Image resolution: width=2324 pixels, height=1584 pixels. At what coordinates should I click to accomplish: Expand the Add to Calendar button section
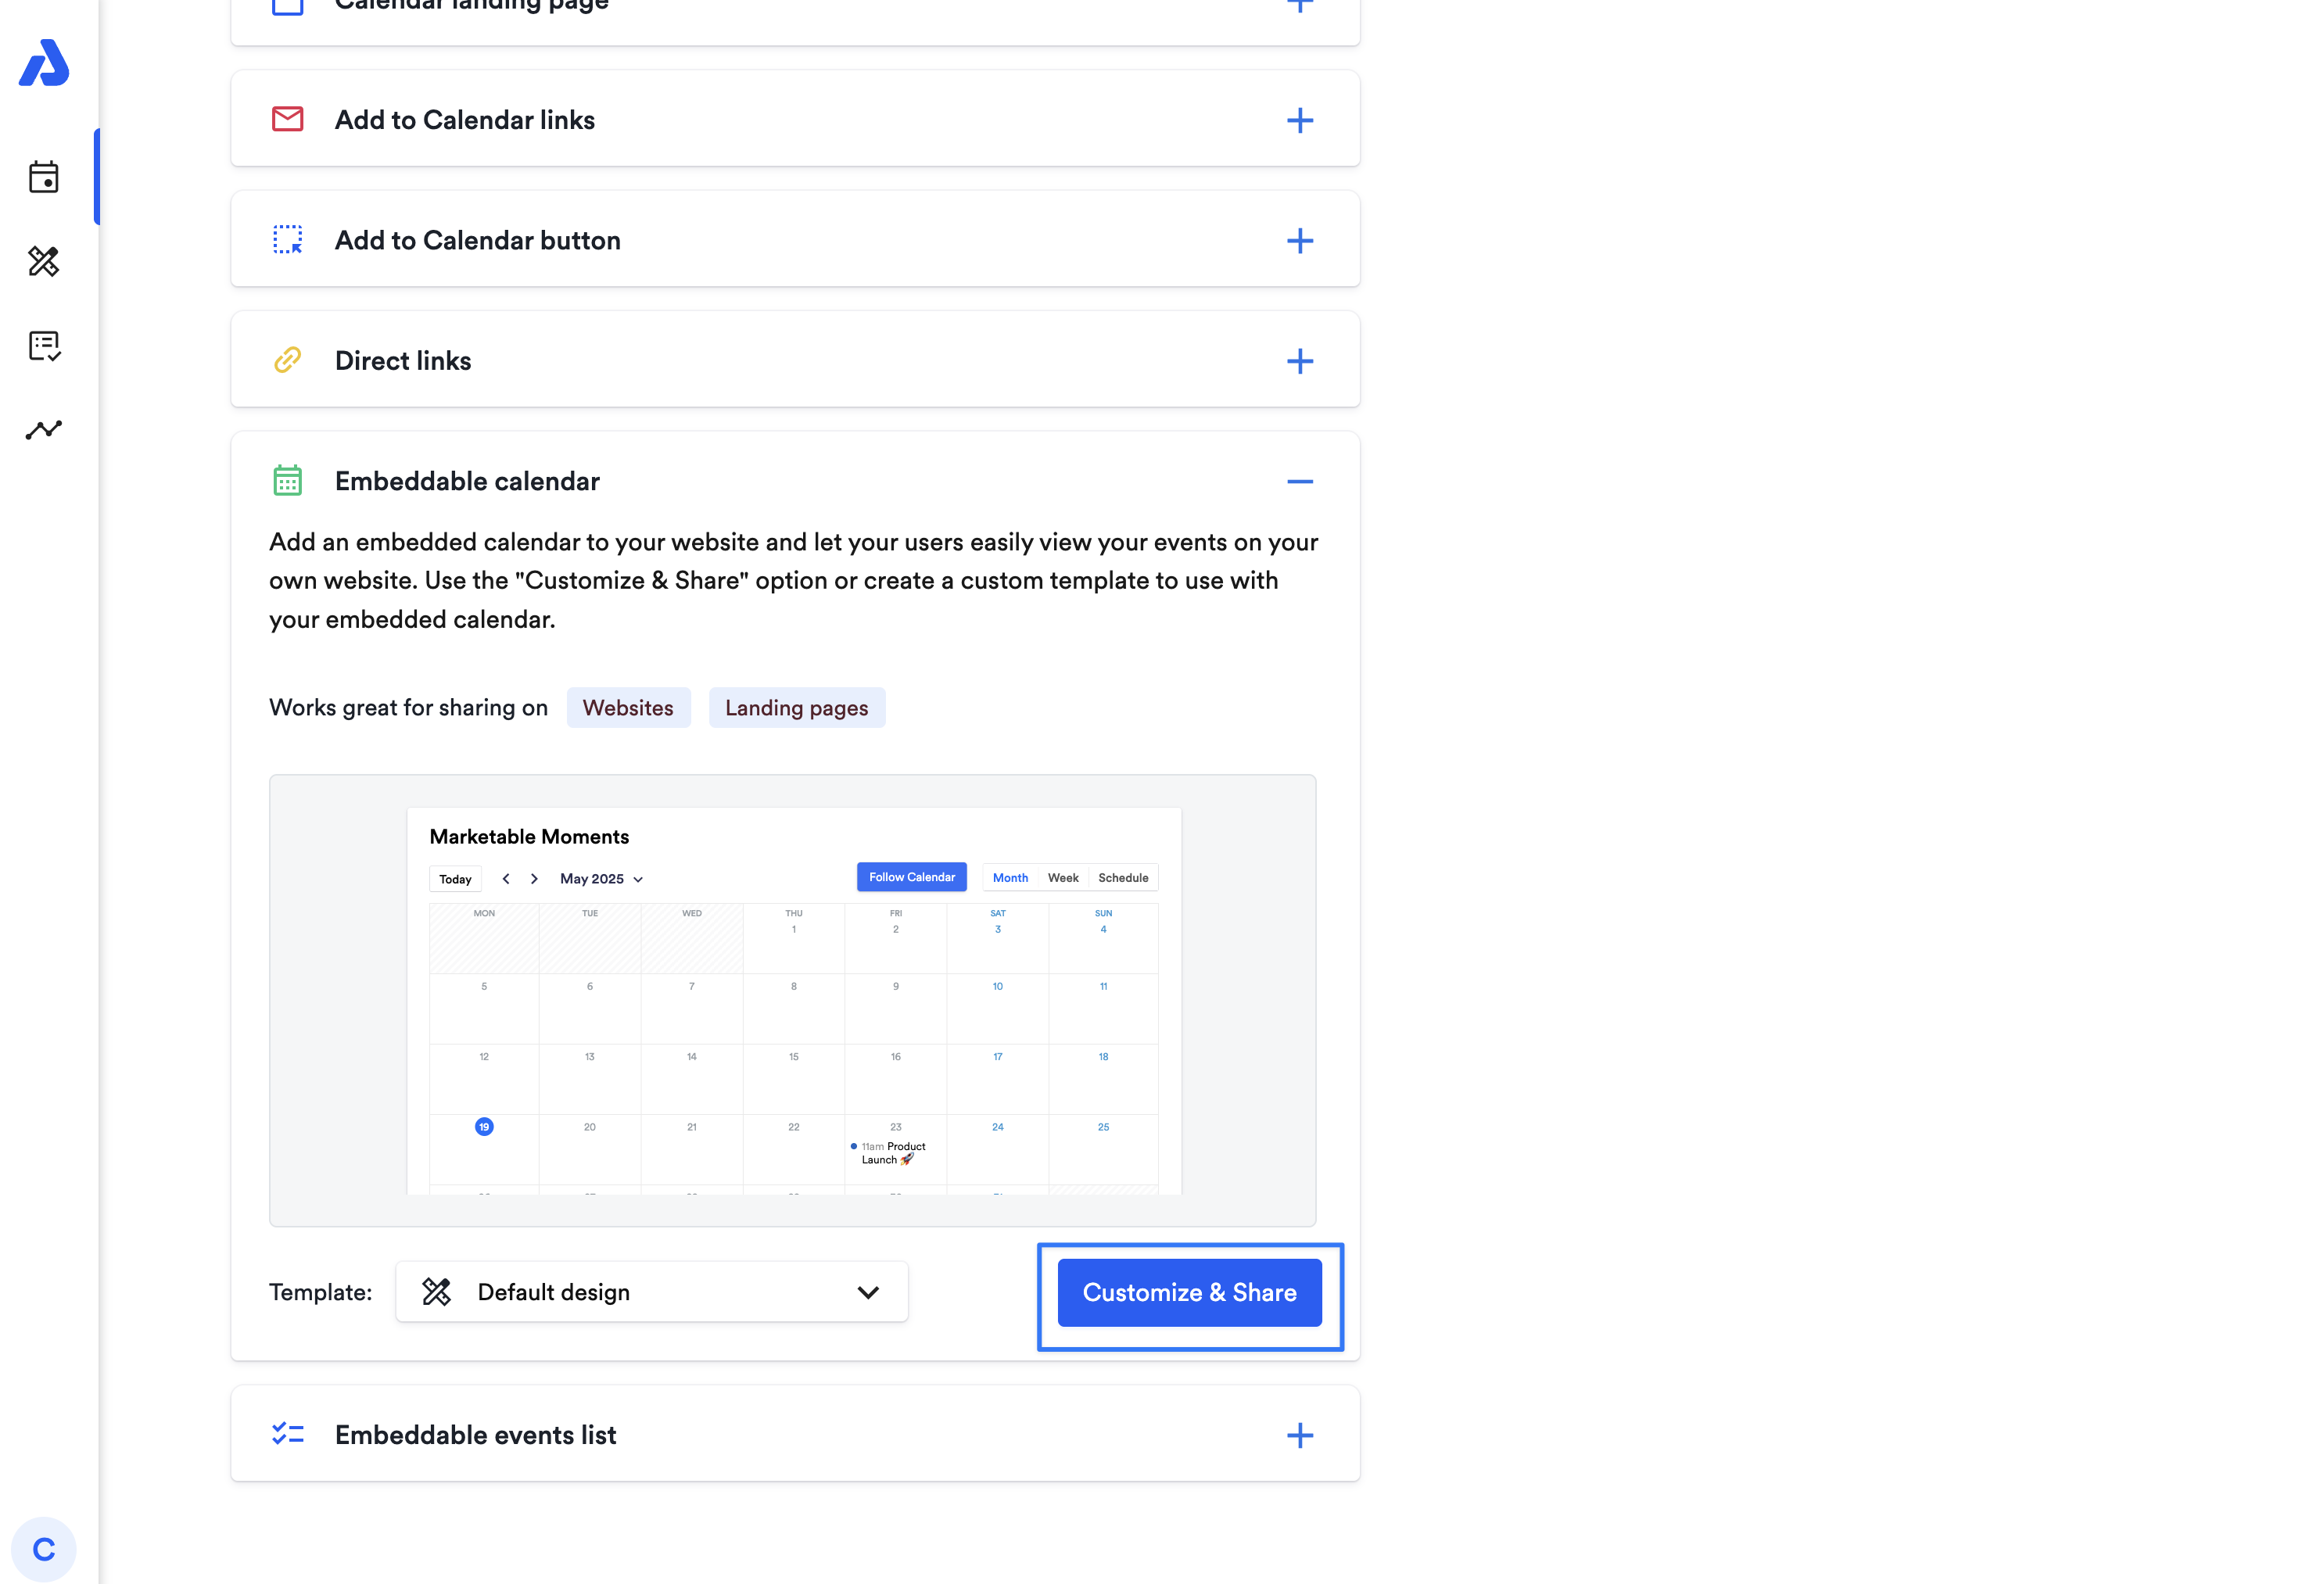pyautogui.click(x=1299, y=241)
